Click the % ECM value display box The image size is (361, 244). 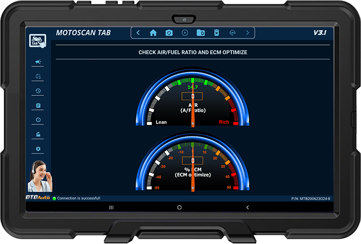(x=192, y=160)
